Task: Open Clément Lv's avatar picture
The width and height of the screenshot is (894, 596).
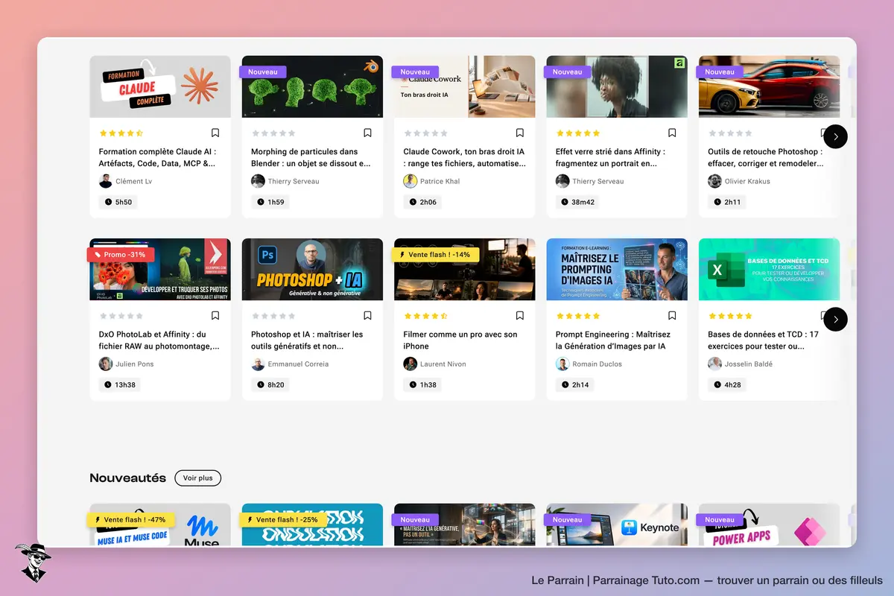Action: (x=106, y=181)
